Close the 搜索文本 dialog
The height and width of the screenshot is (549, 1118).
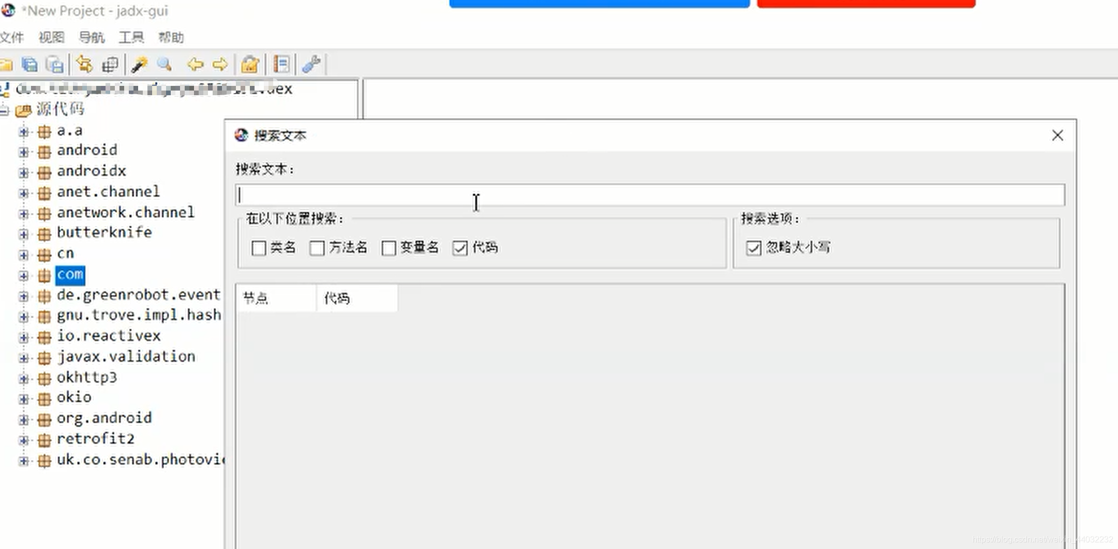(x=1057, y=135)
